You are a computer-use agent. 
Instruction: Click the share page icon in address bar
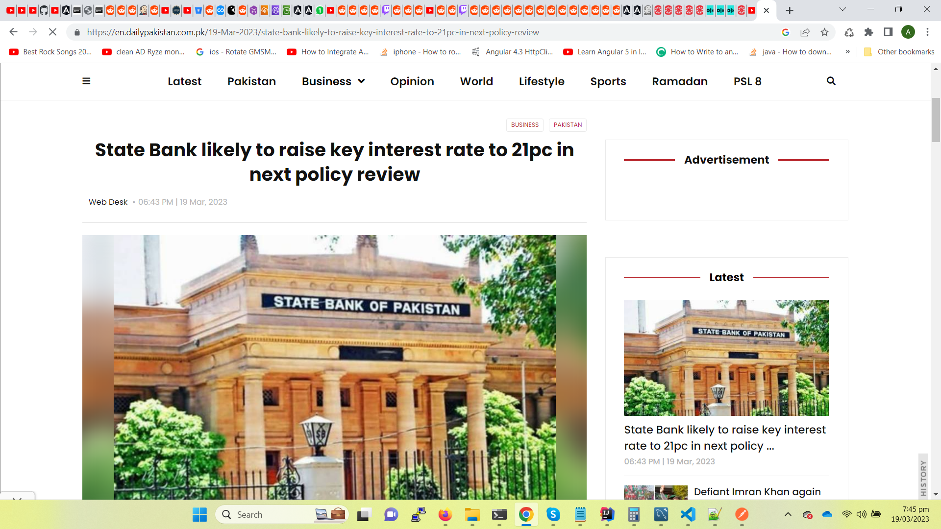(x=805, y=32)
